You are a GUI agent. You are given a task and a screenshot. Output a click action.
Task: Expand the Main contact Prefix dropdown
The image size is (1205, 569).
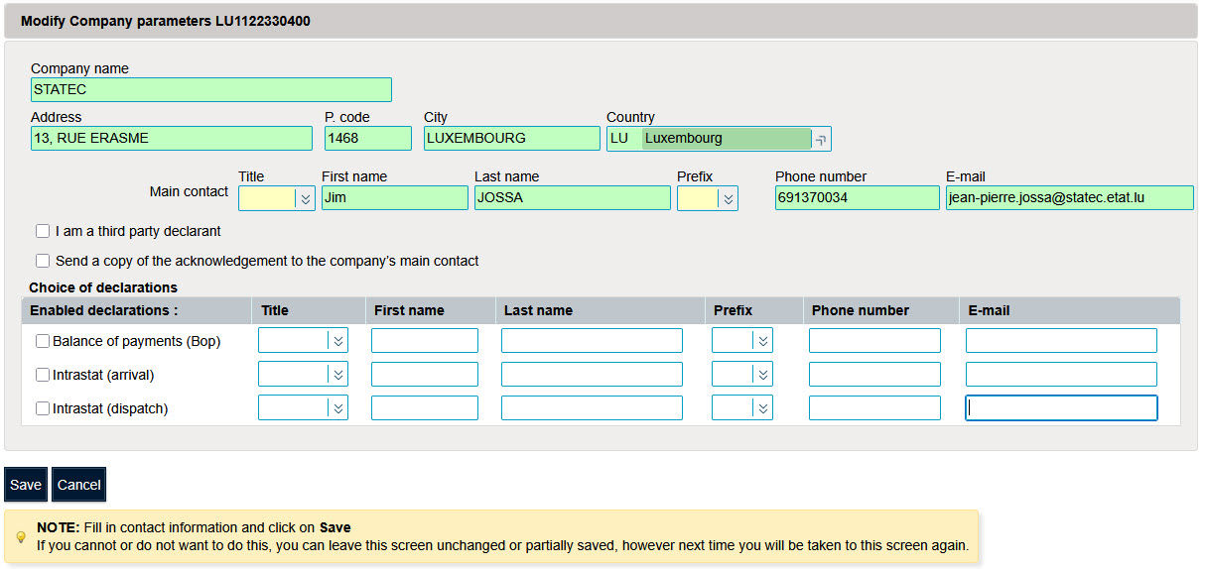point(728,199)
